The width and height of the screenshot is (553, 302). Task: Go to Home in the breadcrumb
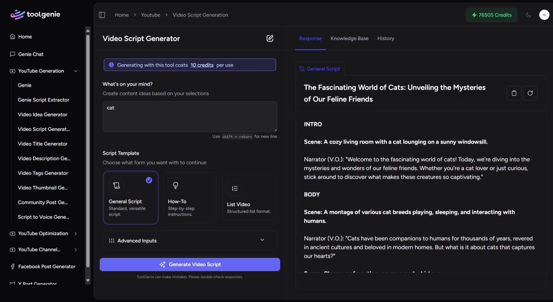click(122, 15)
